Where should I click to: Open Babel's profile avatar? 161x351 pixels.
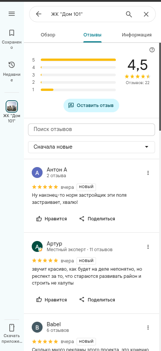[37, 327]
